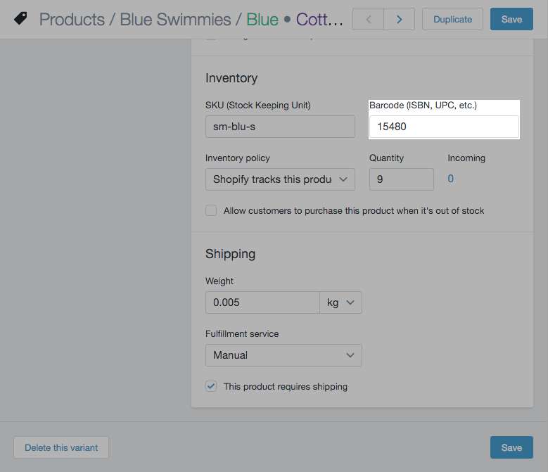Expand the Inventory policy dropdown
Viewport: 548px width, 472px height.
pos(280,179)
